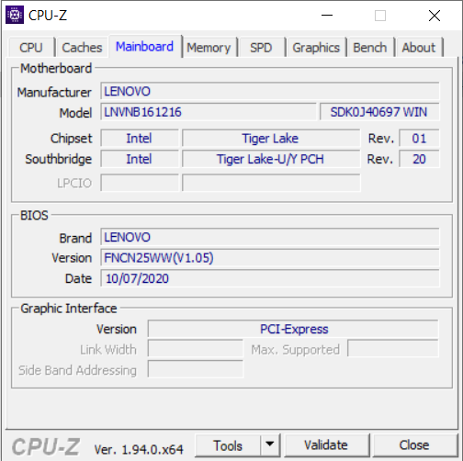This screenshot has height=461, width=463.
Task: Go to the SPD tab
Action: pos(261,48)
